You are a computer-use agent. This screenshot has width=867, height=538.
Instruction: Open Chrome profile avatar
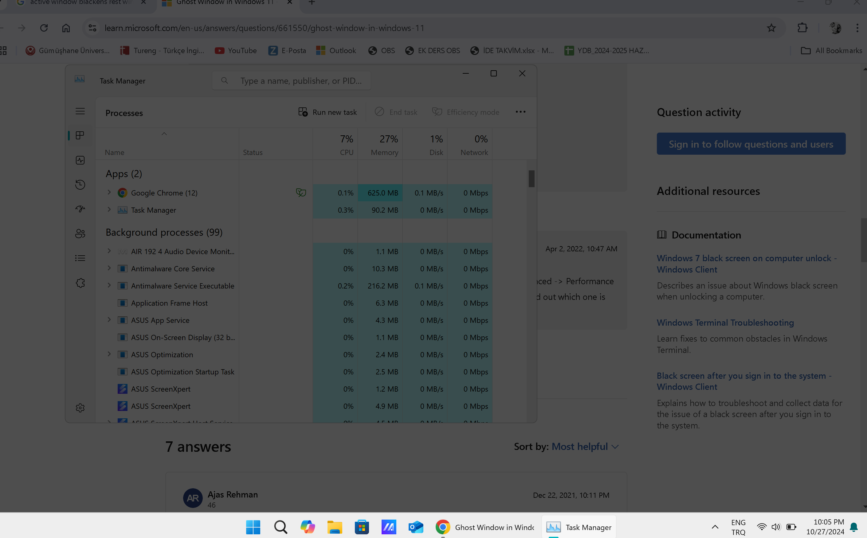coord(835,28)
